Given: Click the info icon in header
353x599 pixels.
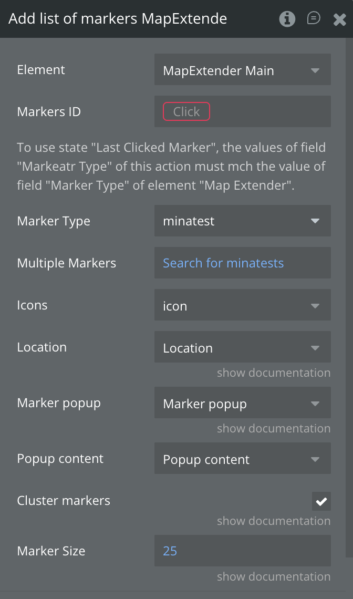Looking at the screenshot, I should point(287,19).
